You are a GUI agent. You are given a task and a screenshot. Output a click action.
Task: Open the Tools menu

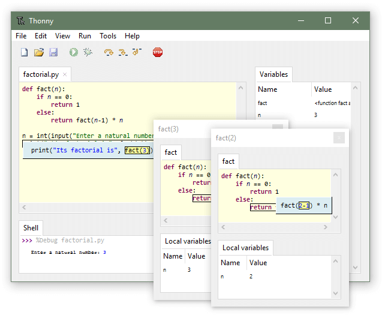click(108, 36)
